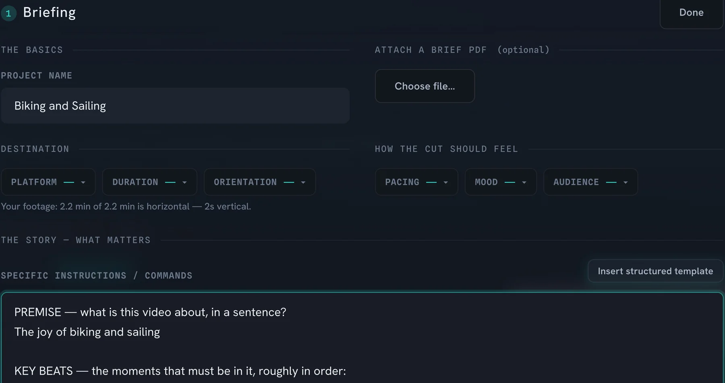The height and width of the screenshot is (383, 725).
Task: Click Choose file… to attach a brief
Action: click(425, 86)
